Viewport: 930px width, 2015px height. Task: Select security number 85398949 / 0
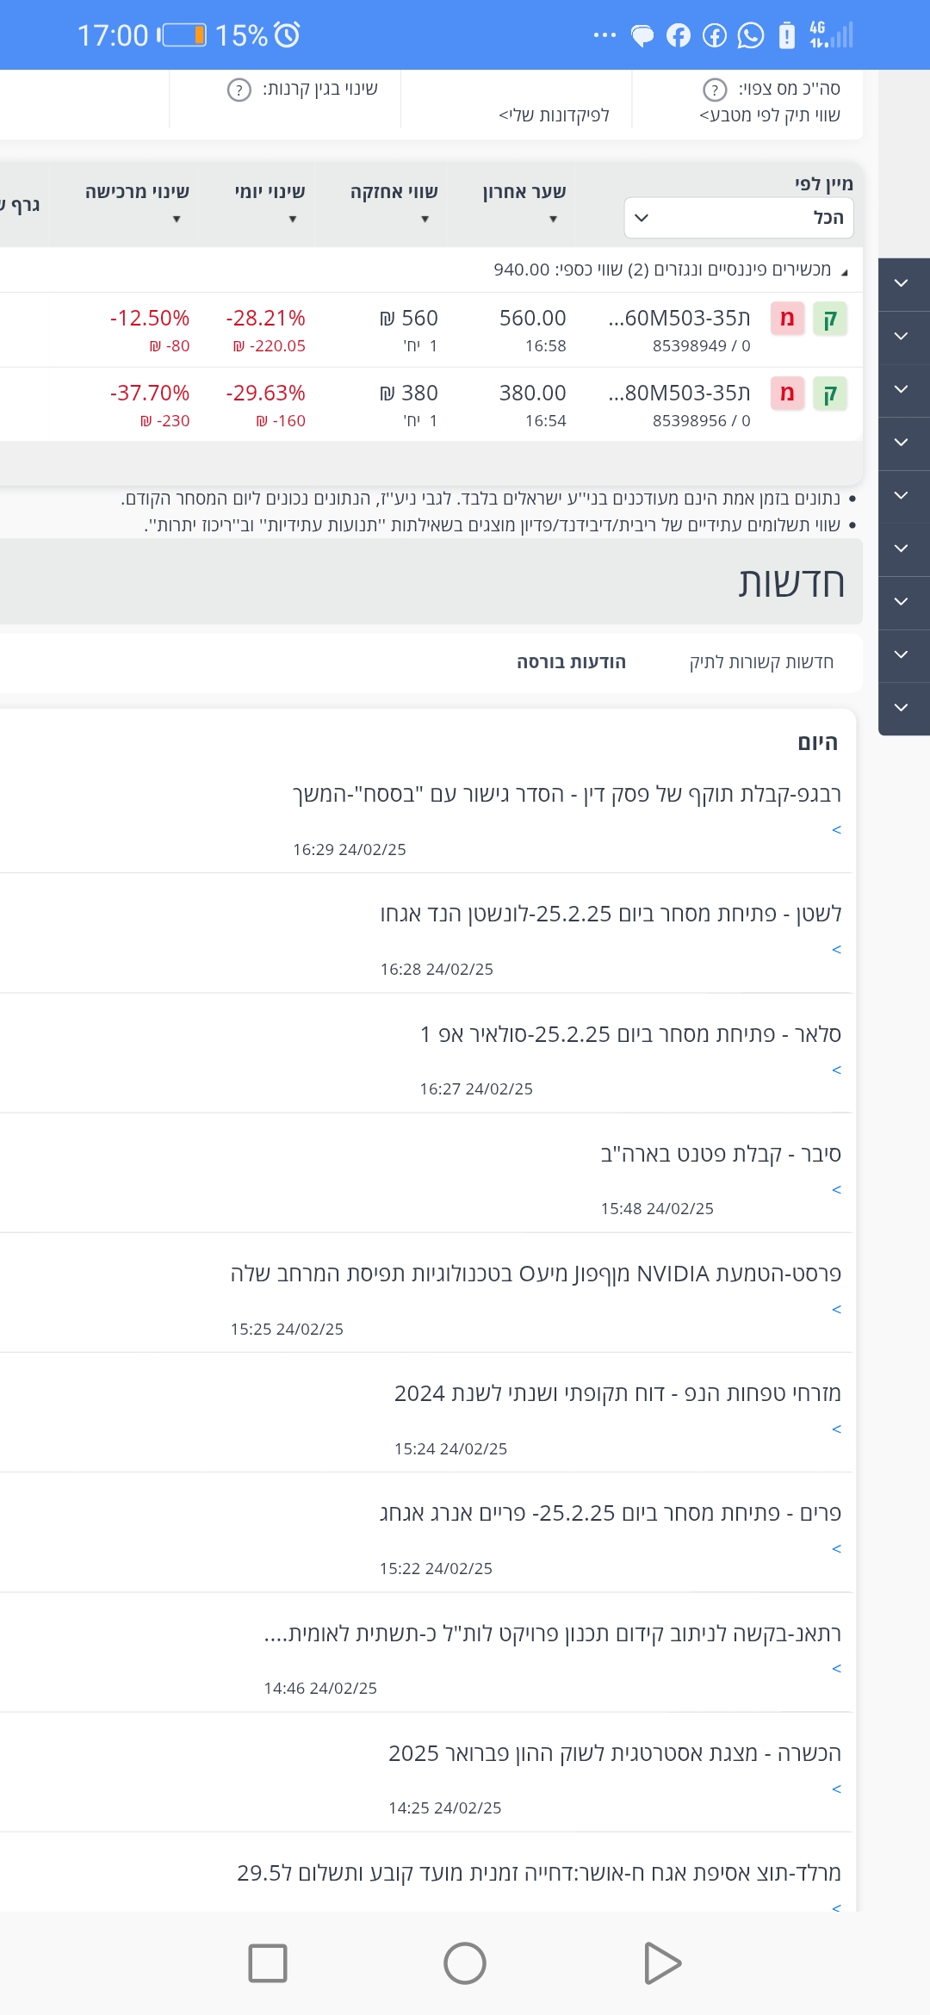coord(701,346)
